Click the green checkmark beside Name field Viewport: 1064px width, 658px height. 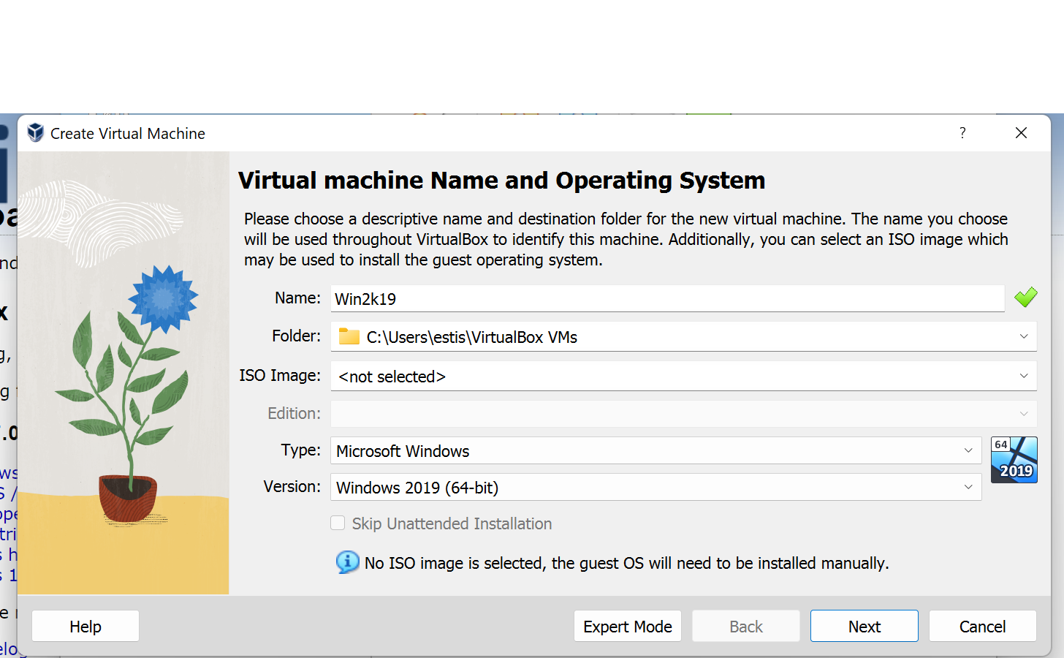[x=1025, y=297]
